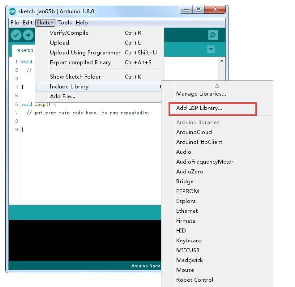295x287 pixels.
Task: Click the Verify checkmark toolbar icon
Action: (x=16, y=35)
